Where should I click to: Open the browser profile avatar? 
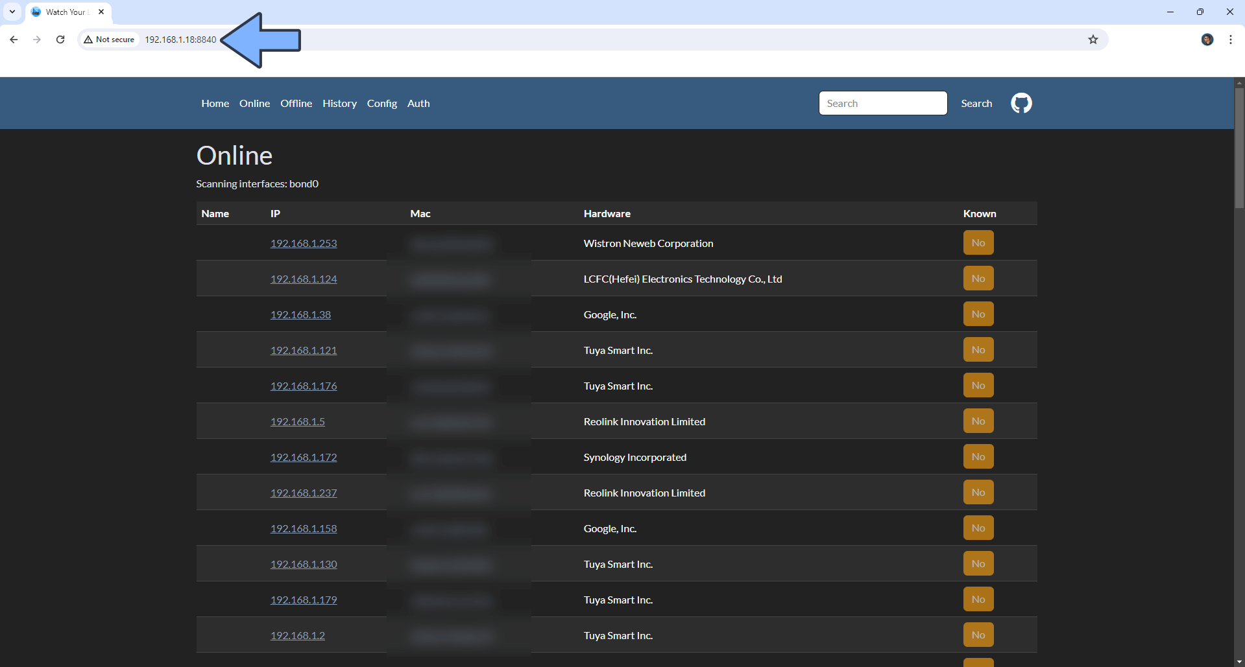coord(1207,40)
